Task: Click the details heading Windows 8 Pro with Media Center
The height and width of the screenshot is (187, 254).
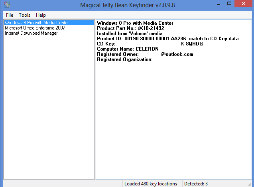Action: [x=135, y=23]
